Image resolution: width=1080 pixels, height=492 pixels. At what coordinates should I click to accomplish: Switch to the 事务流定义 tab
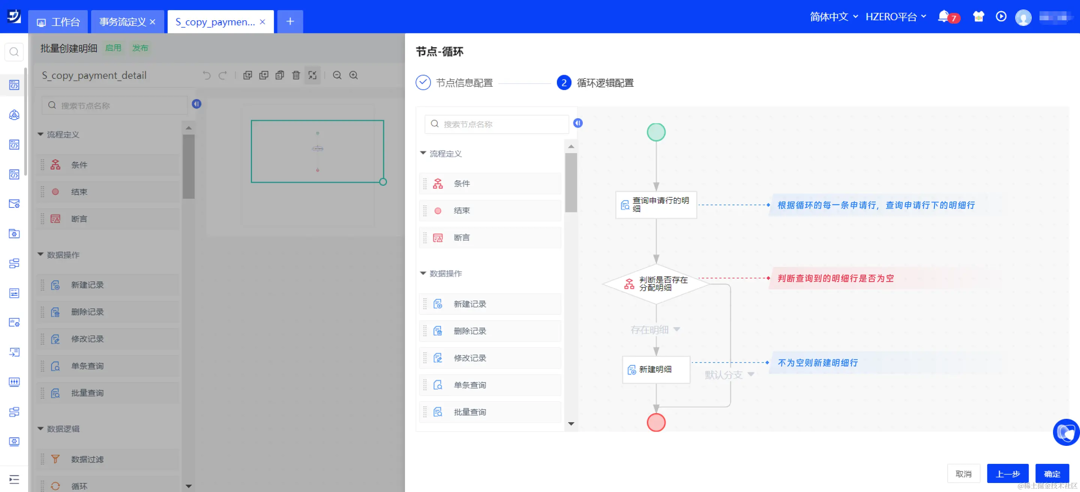pos(122,22)
